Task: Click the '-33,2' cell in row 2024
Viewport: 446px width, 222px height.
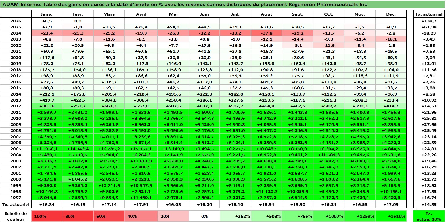Action: point(235,33)
